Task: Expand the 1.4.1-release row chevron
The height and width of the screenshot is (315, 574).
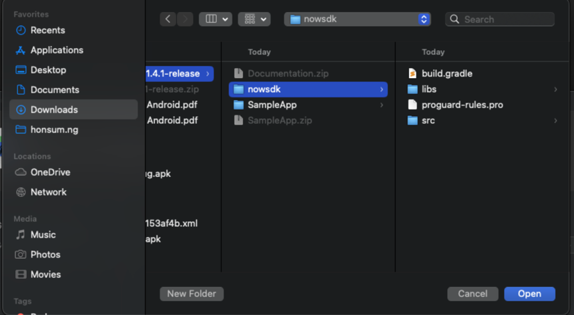Action: pyautogui.click(x=208, y=73)
